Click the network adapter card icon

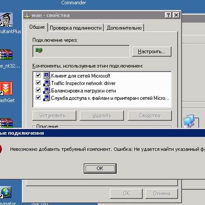pos(39,50)
